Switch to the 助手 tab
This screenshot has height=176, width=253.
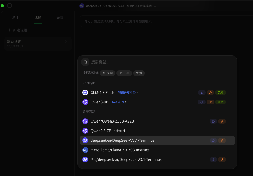16,17
